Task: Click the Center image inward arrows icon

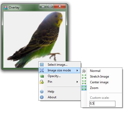Action: pyautogui.click(x=84, y=82)
